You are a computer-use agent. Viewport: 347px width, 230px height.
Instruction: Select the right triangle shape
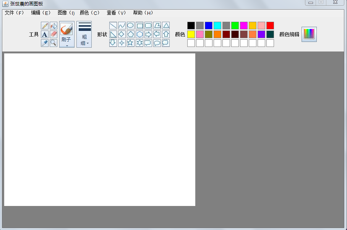point(113,34)
